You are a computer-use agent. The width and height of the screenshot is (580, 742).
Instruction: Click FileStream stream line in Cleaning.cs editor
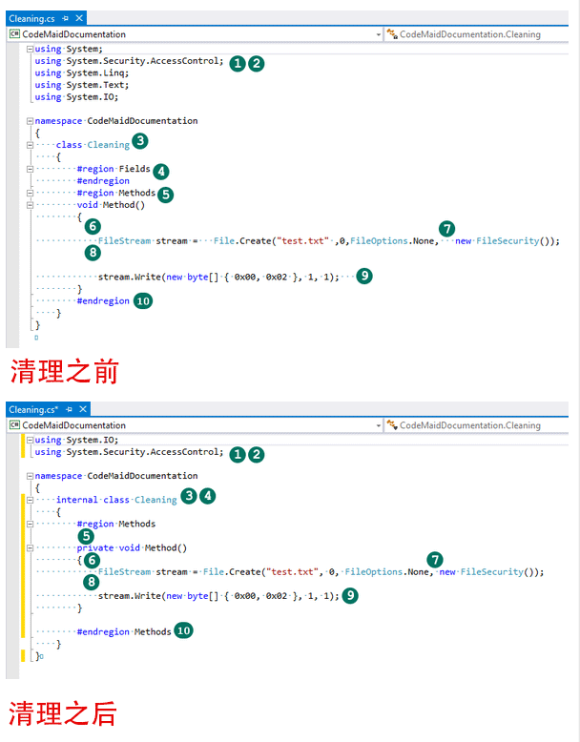pyautogui.click(x=328, y=241)
